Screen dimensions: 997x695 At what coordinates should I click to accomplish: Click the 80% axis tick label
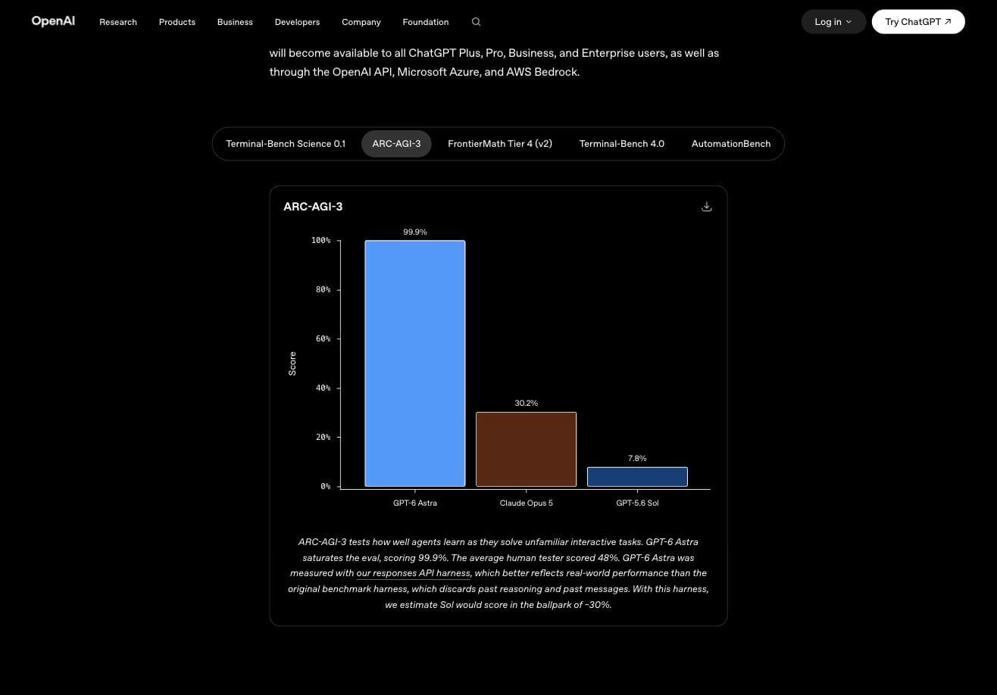coord(323,290)
